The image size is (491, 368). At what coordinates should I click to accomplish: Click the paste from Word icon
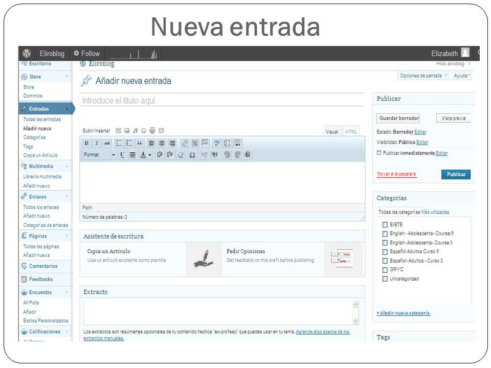click(x=170, y=154)
